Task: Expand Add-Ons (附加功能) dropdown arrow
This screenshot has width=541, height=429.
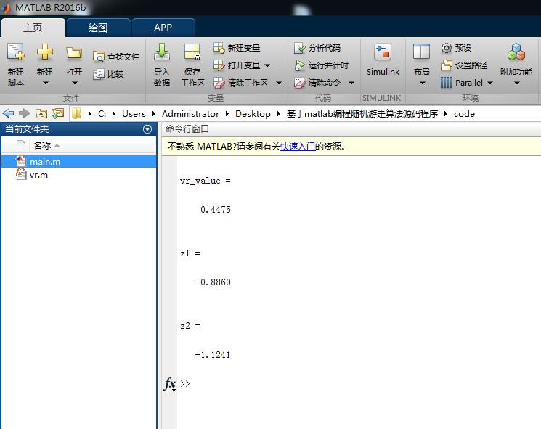Action: (x=517, y=83)
